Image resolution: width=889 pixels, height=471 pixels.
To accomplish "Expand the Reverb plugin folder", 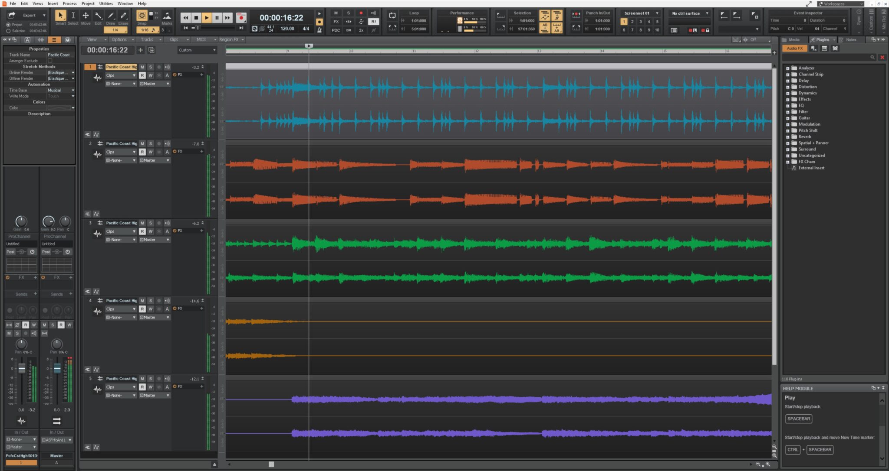I will coord(787,137).
